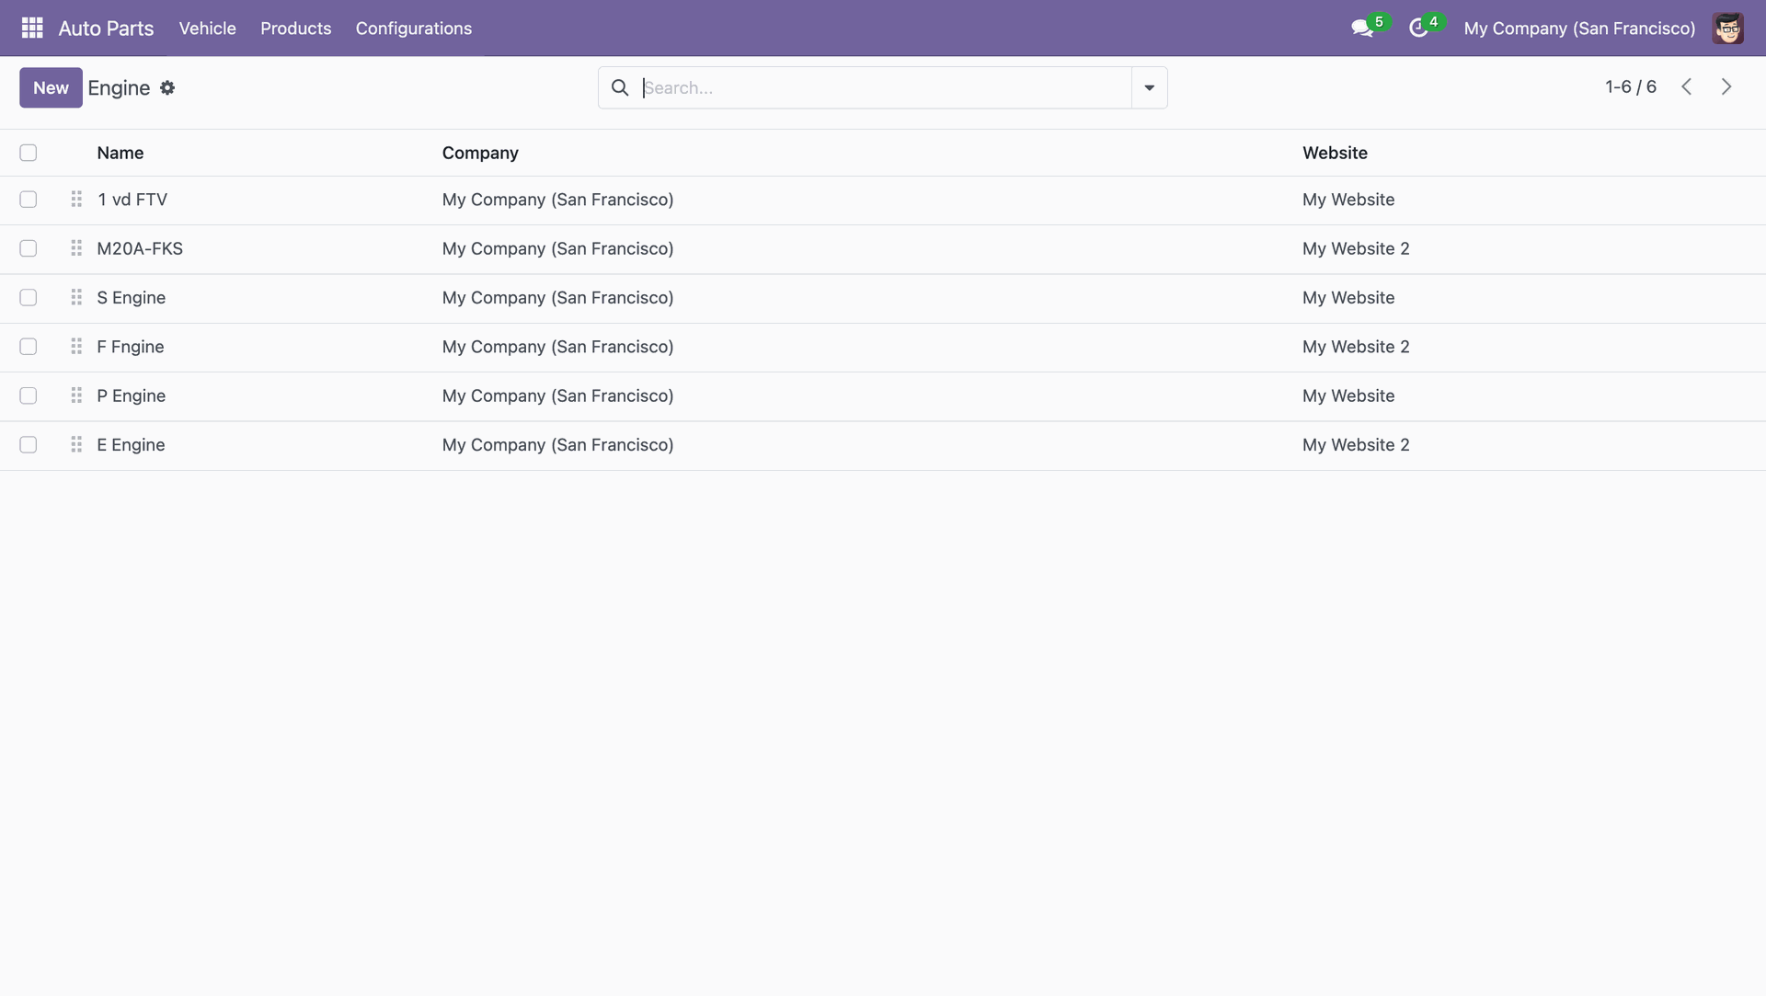Select the S Engine row checkbox
The width and height of the screenshot is (1766, 996).
tap(29, 298)
